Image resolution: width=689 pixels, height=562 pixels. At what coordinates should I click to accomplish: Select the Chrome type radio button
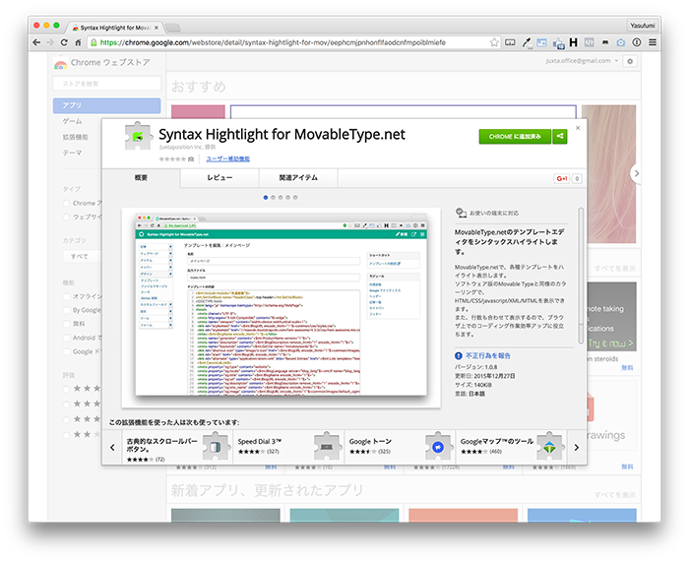coord(66,203)
